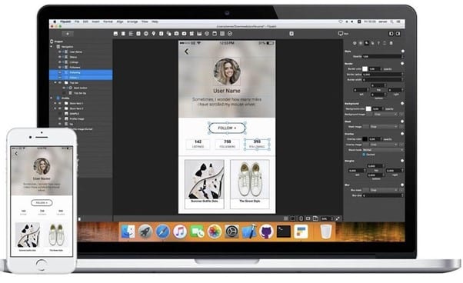Hide the left sidebar panel toggle icon
The width and height of the screenshot is (463, 283).
[x=391, y=34]
